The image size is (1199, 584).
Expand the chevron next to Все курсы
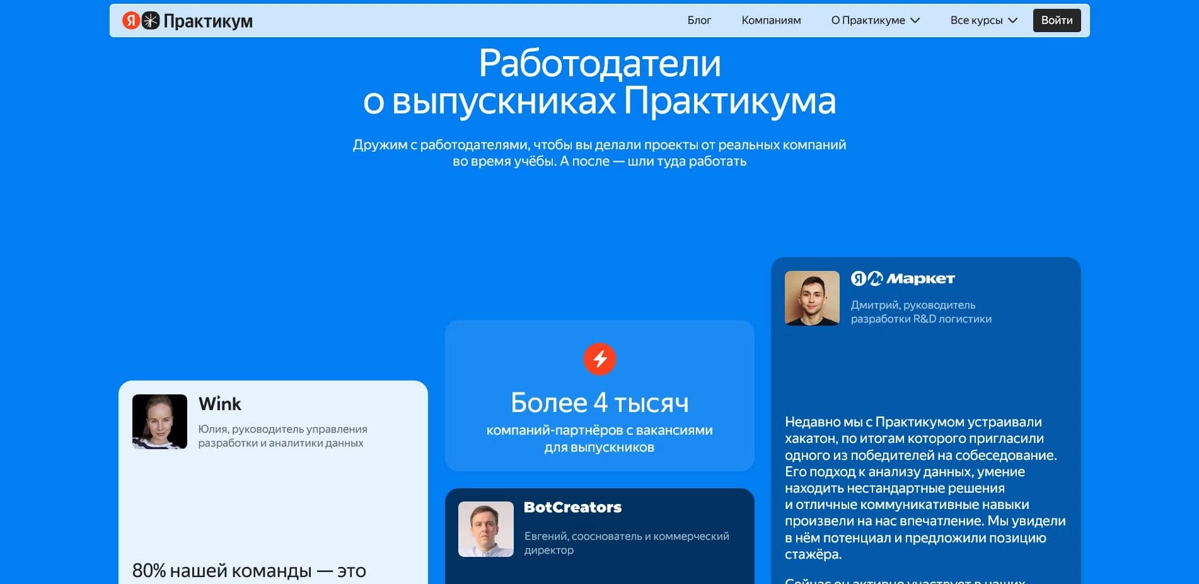(1012, 20)
